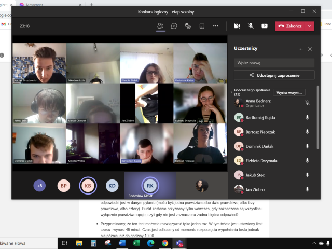Open File Explorer from the taskbar

[x=79, y=243]
